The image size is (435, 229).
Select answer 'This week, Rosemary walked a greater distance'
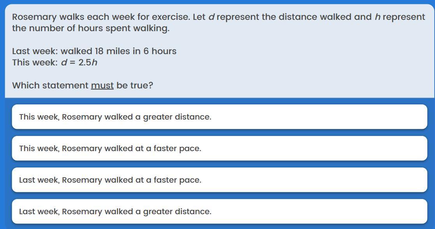click(x=219, y=117)
